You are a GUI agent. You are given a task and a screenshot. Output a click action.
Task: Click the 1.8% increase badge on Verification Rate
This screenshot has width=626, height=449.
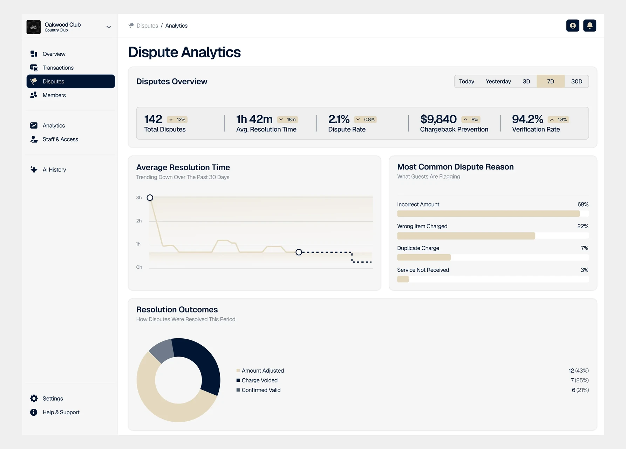[558, 119]
